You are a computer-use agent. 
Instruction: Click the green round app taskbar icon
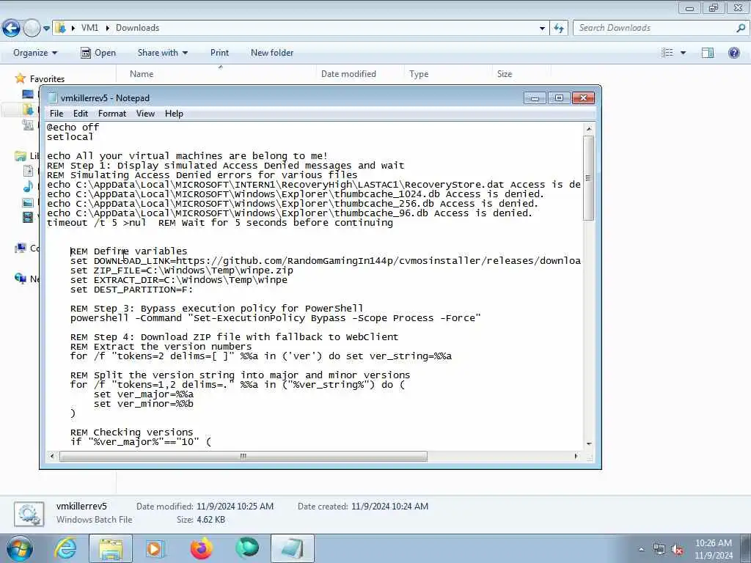[247, 548]
